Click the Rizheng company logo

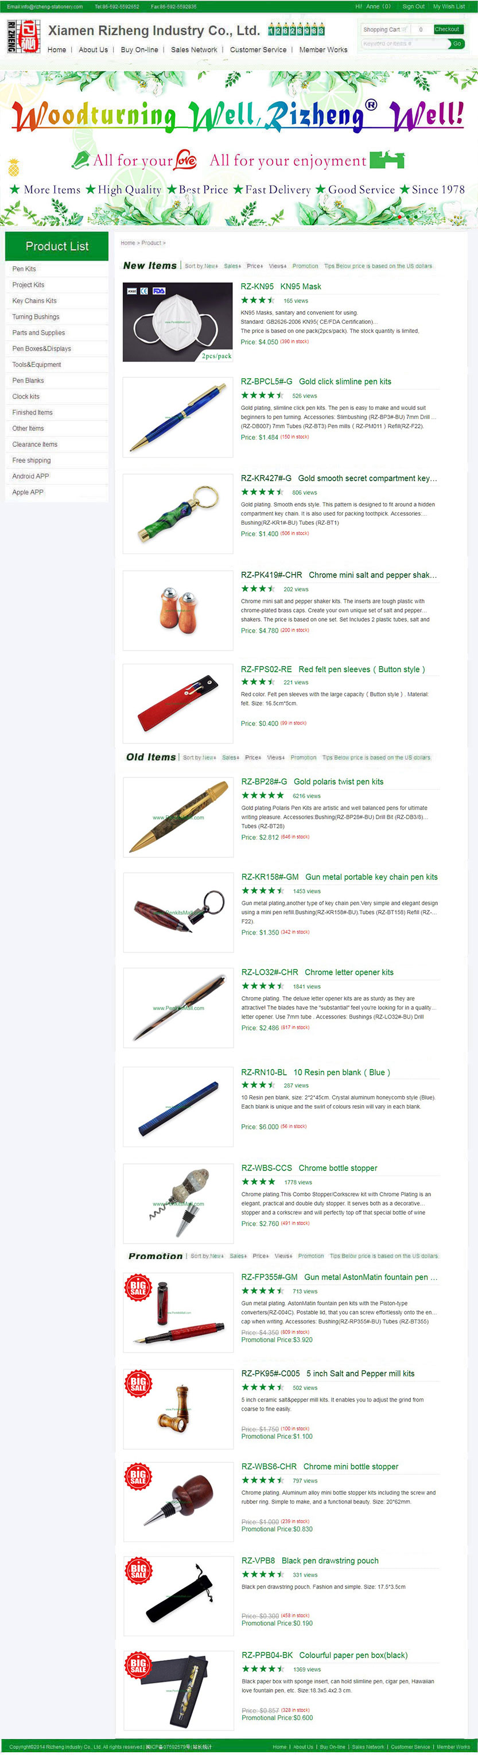click(x=24, y=37)
